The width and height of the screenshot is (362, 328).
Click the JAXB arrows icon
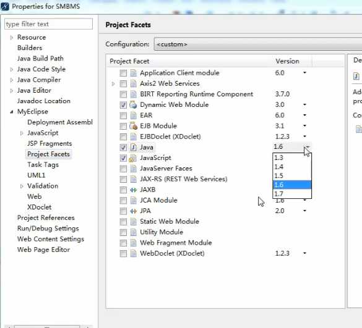click(x=133, y=190)
